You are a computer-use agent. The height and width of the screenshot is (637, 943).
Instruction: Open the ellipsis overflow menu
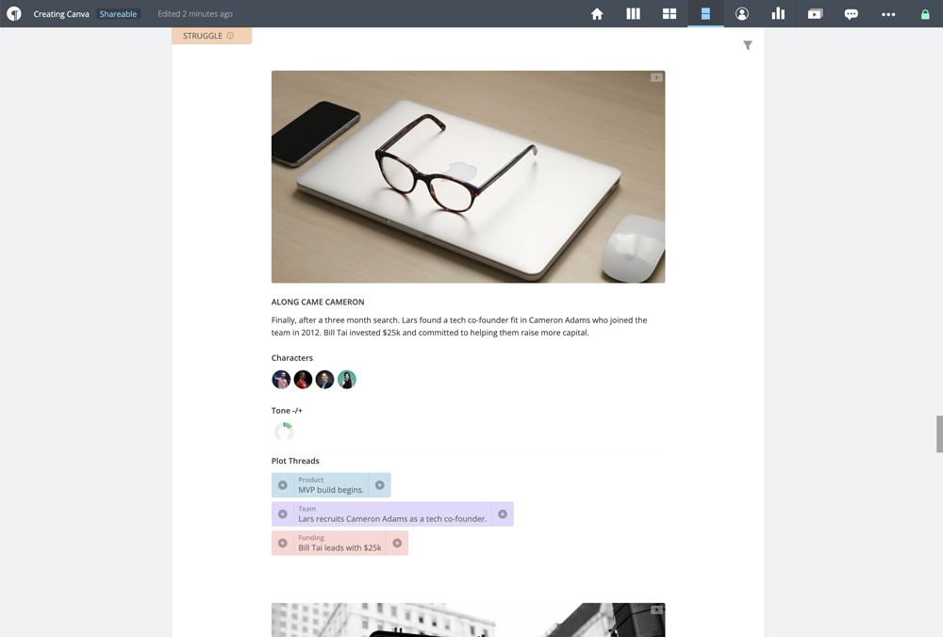coord(886,14)
